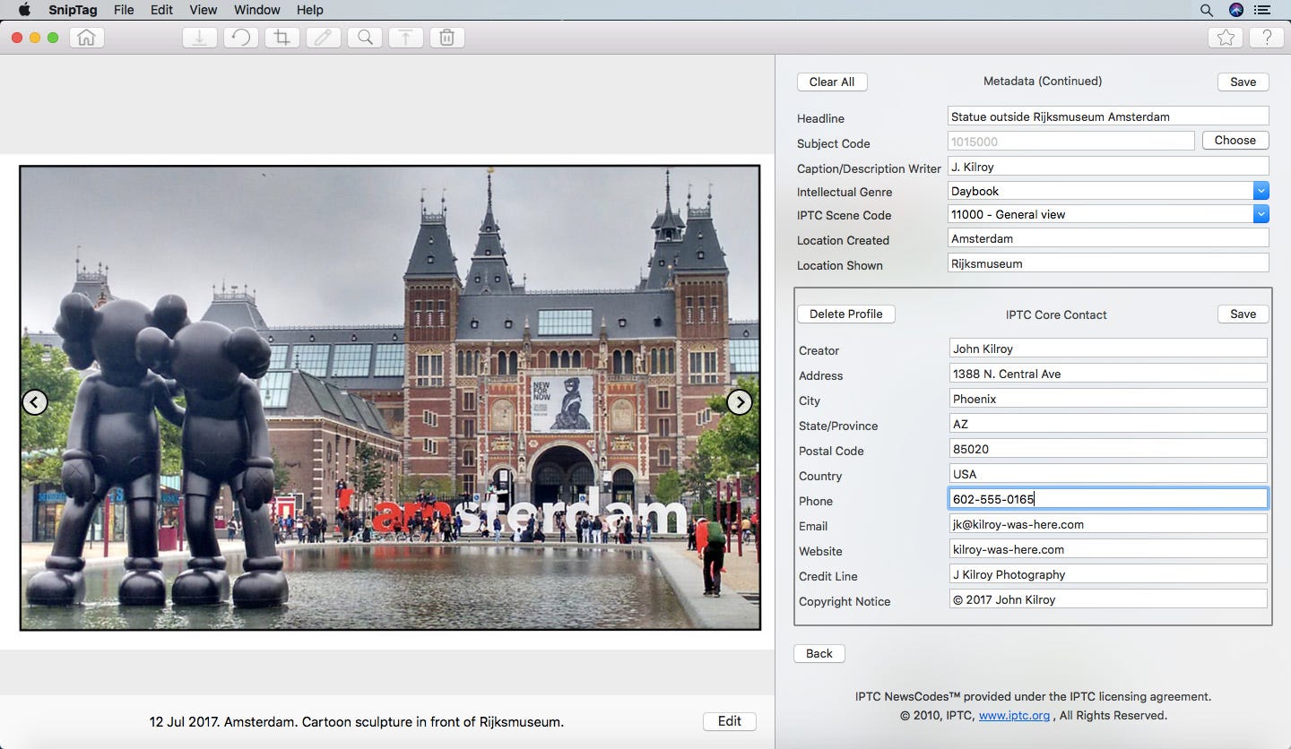Open Spotlight search in menu bar
The image size is (1291, 749).
1206,10
